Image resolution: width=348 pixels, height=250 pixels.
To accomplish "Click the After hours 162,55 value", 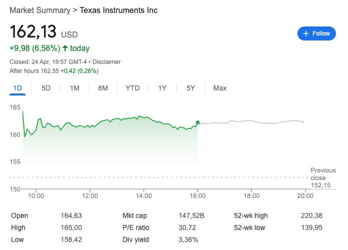I will (x=50, y=71).
